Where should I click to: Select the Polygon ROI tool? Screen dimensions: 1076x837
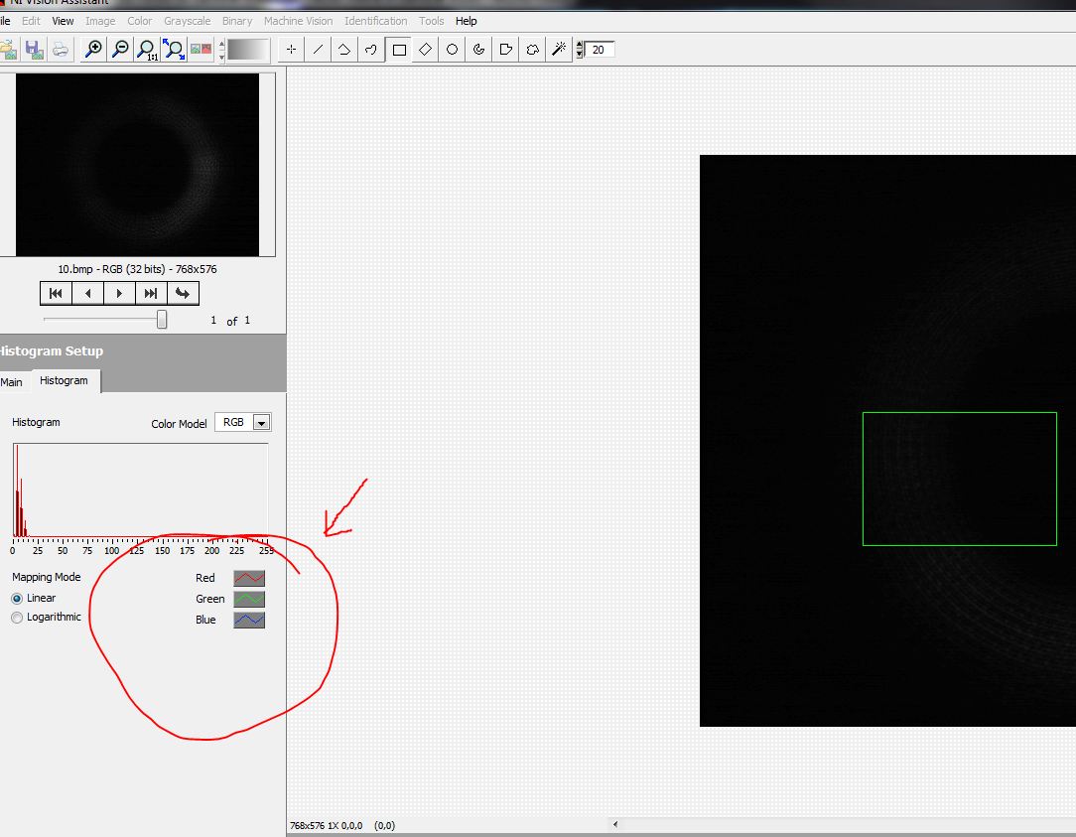pos(506,50)
